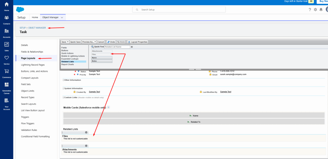Open Compact Layouts
Screen dimensions: 328x159
click(30, 78)
